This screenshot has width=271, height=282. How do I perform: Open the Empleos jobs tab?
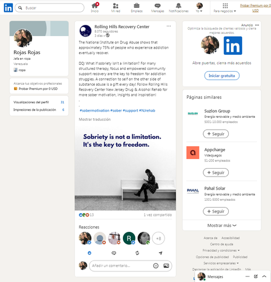point(136,8)
